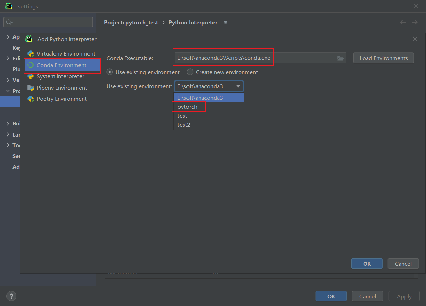Click OK in the Settings window
Image resolution: width=426 pixels, height=306 pixels.
331,296
